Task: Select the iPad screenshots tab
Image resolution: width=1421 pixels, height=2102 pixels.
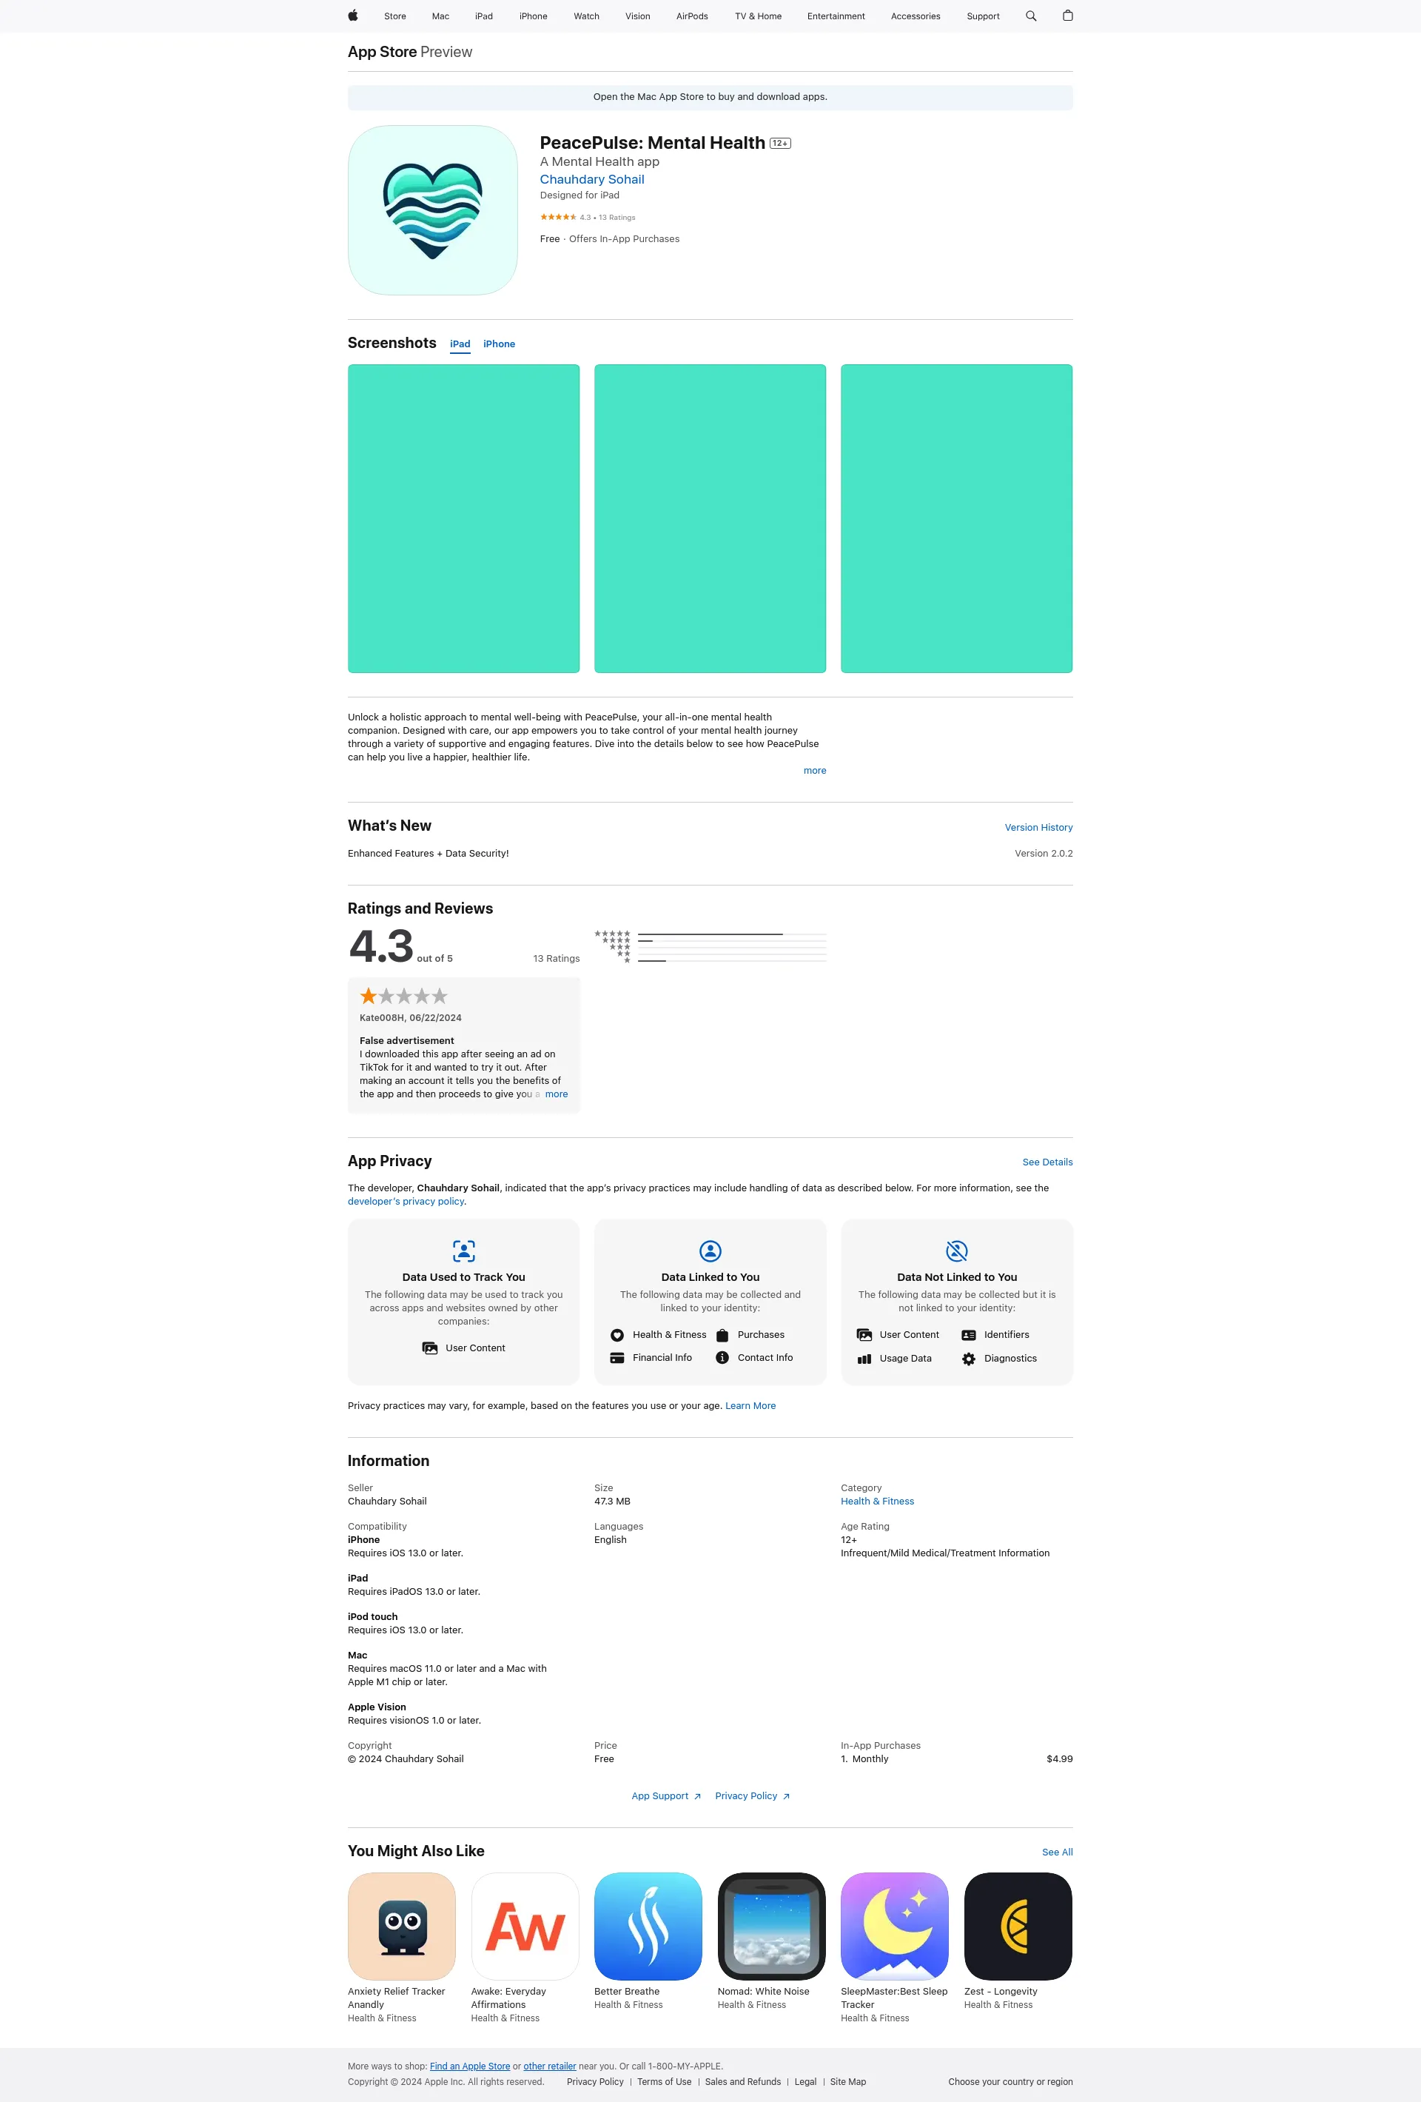Action: [x=460, y=343]
